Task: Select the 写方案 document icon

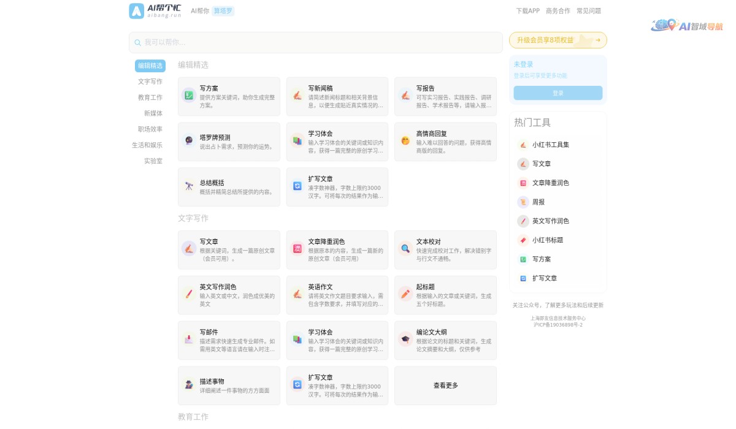Action: 188,96
